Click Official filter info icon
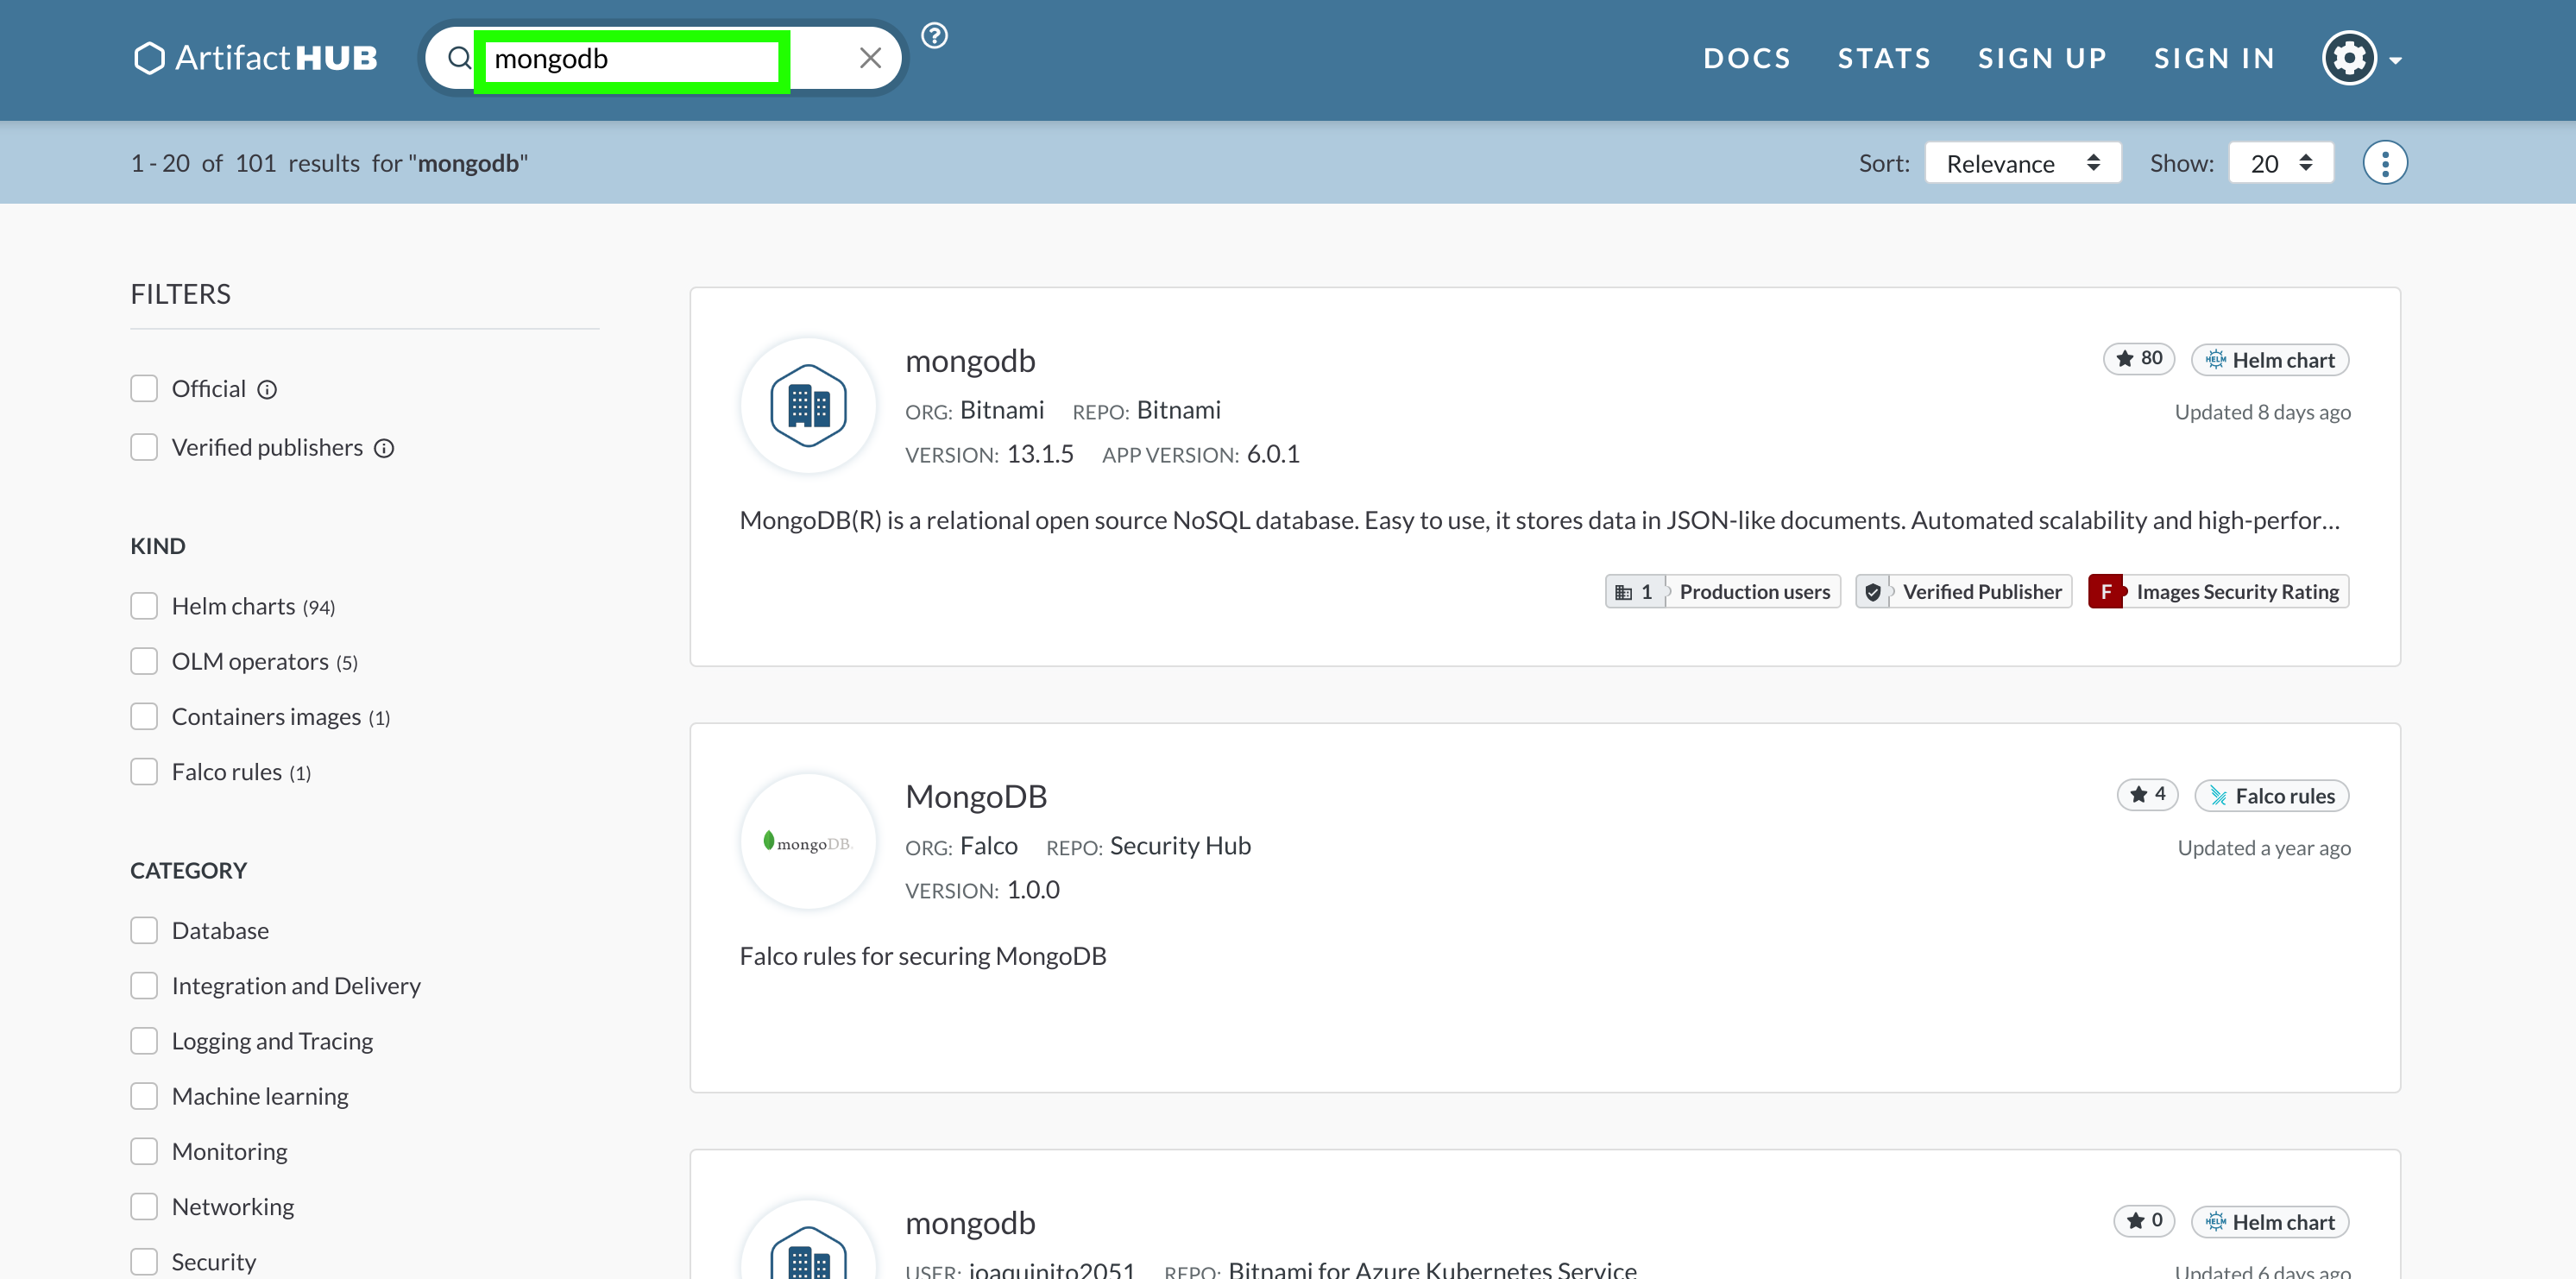 coord(267,389)
